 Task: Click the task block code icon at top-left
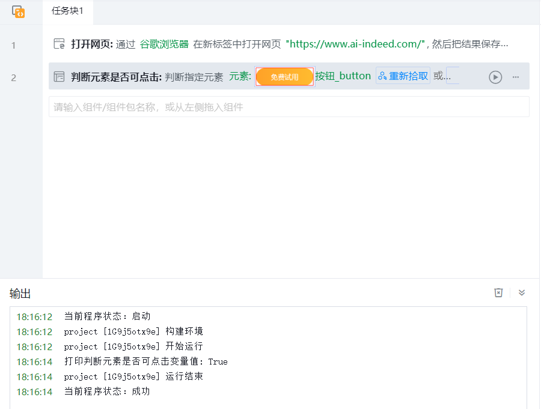coord(19,11)
